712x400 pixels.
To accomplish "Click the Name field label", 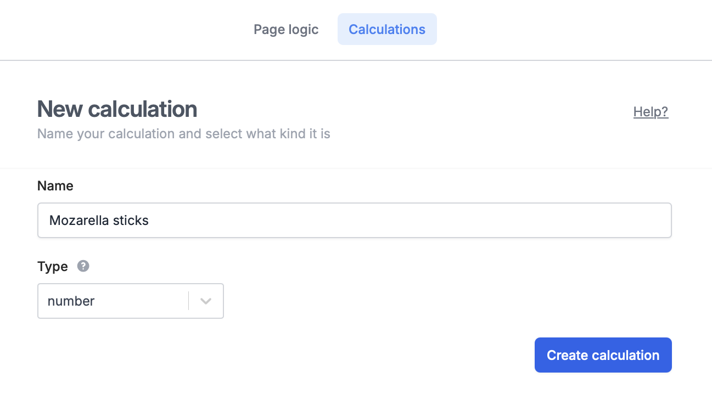I will 55,186.
